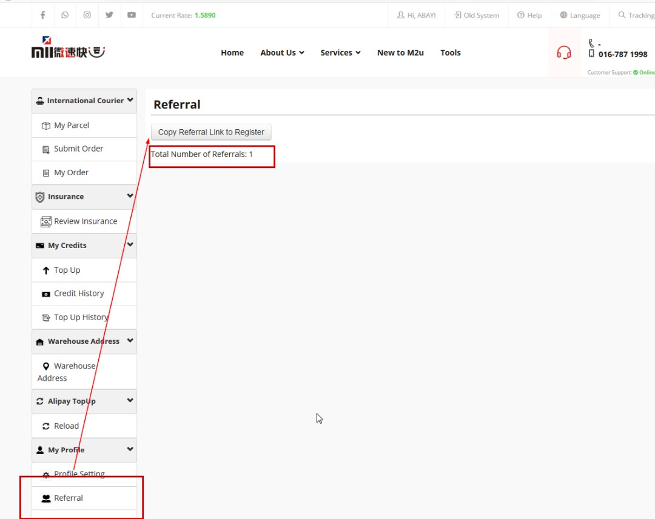655x519 pixels.
Task: Open Top Up History page
Action: coord(81,317)
